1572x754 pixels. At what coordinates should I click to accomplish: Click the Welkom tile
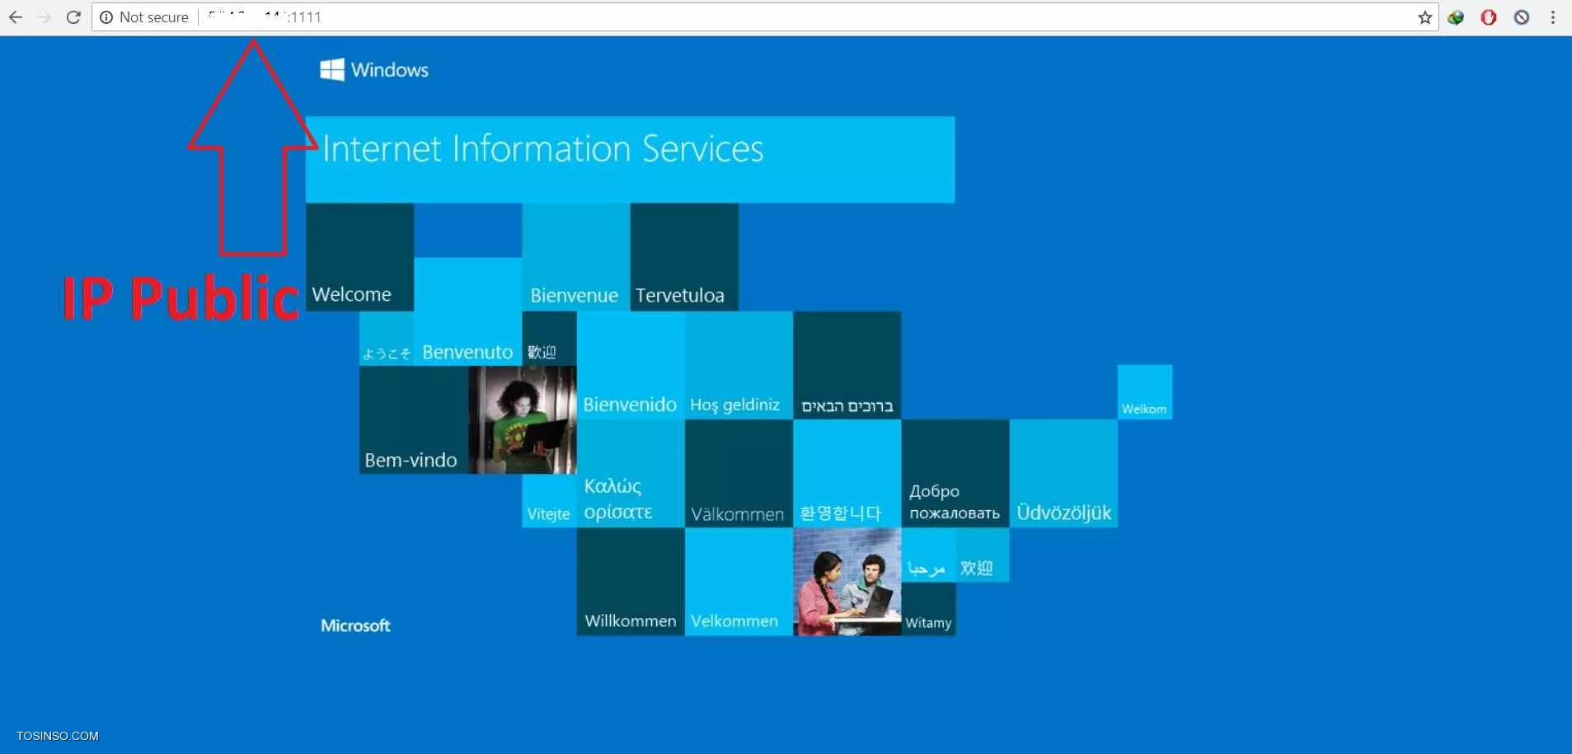pos(1145,392)
